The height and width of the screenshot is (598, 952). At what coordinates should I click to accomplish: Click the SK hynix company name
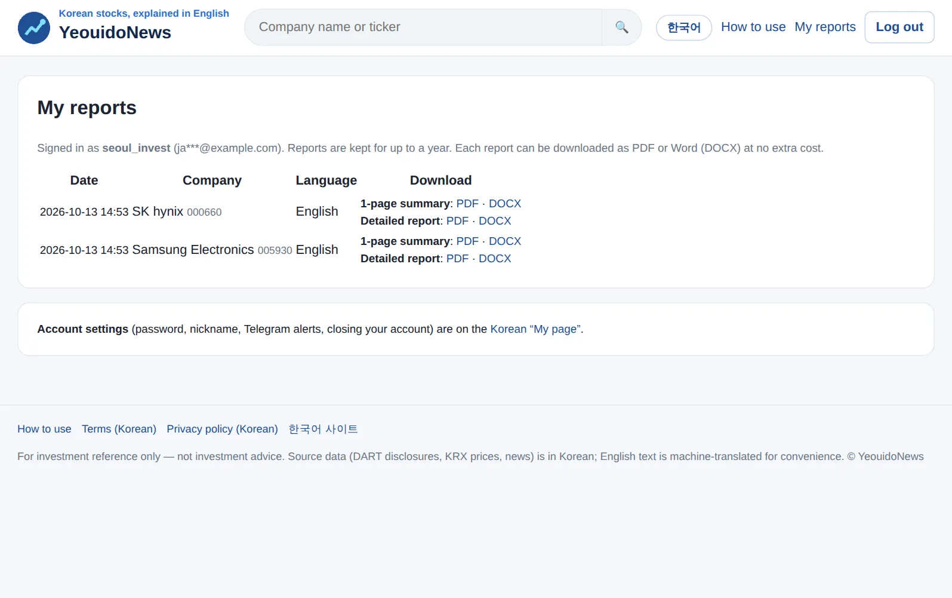pyautogui.click(x=158, y=211)
